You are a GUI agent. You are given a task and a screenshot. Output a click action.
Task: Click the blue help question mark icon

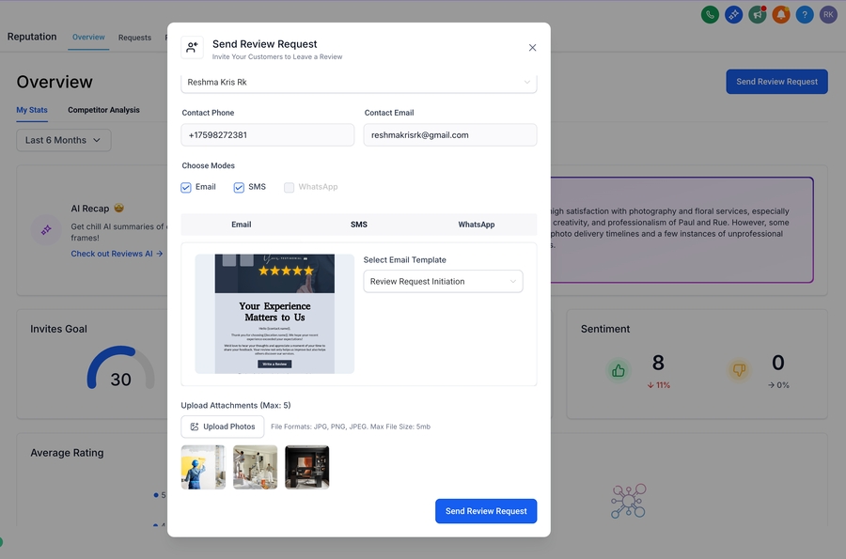pos(805,14)
